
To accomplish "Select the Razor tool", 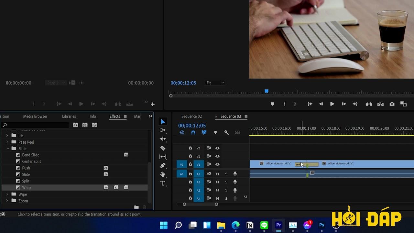I will coord(163,148).
